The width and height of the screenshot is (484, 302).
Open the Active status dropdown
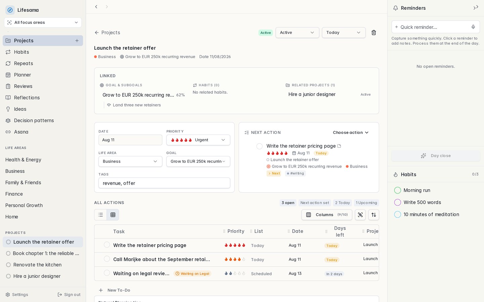[297, 33]
